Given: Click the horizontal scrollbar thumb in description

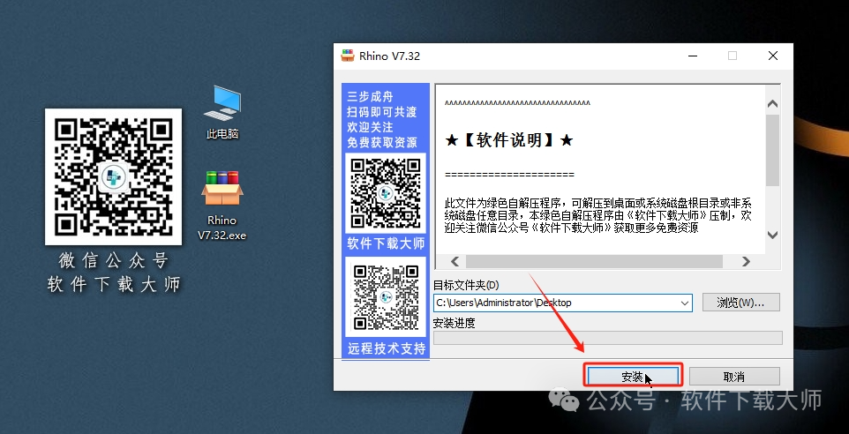Looking at the screenshot, I should pyautogui.click(x=594, y=261).
